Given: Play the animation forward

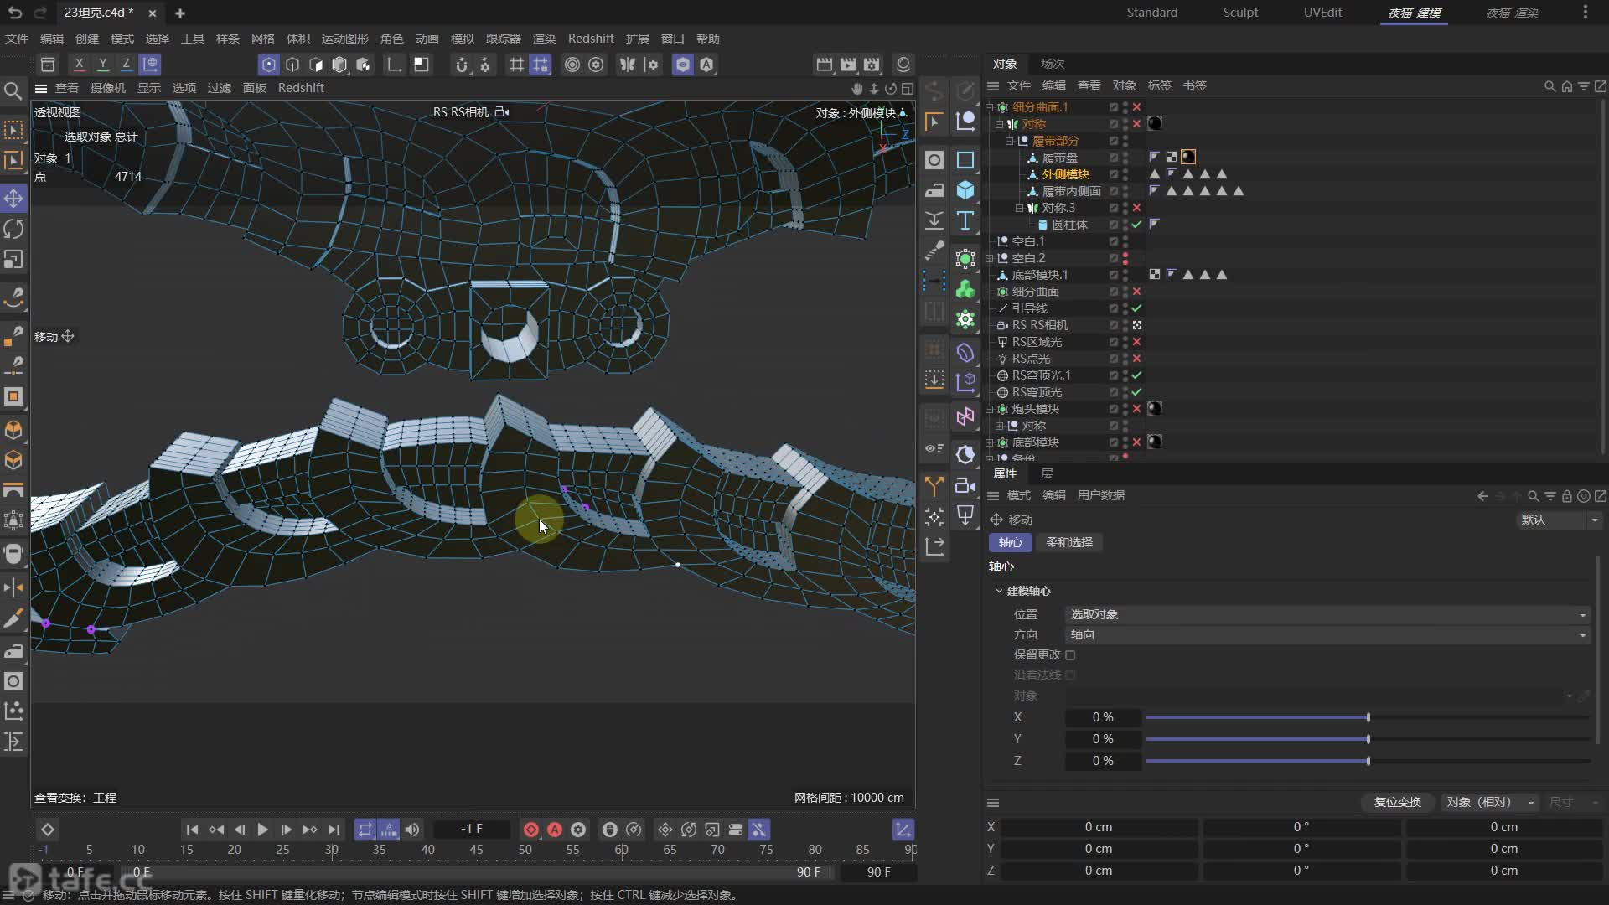Looking at the screenshot, I should pyautogui.click(x=262, y=830).
